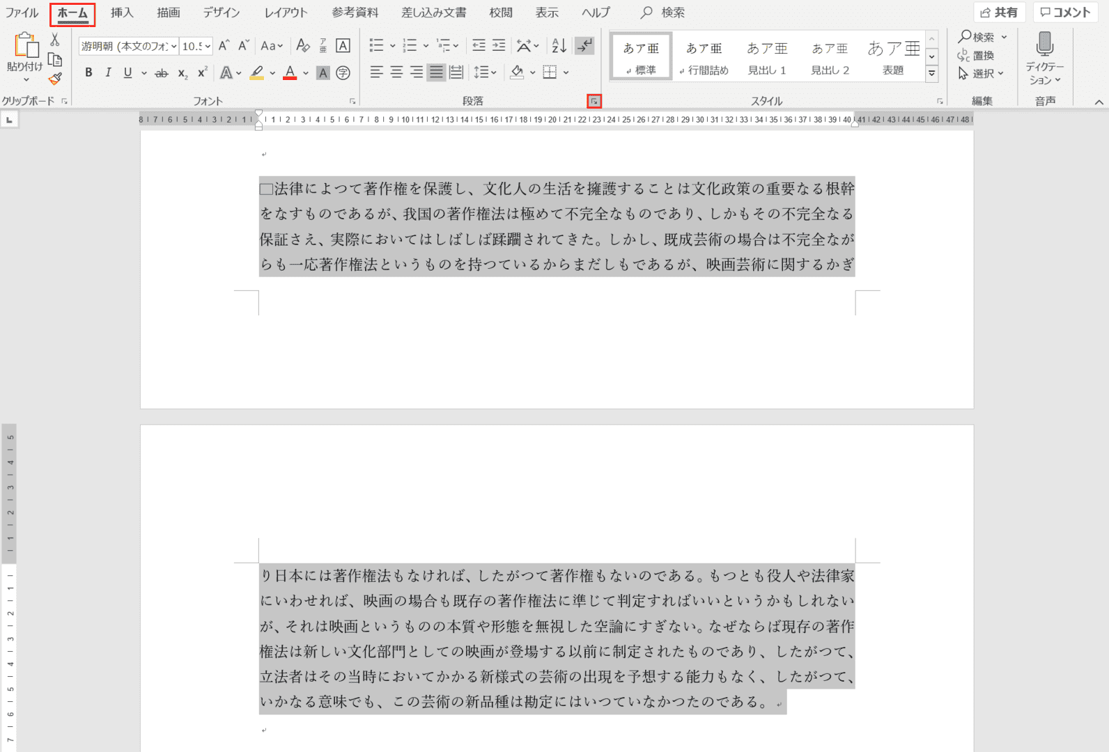Apply the 表題 style
Screen dimensions: 1109x752
coord(893,57)
